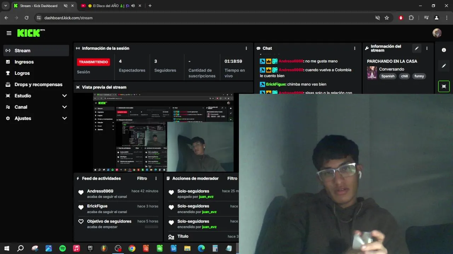Click the chill stream tag
The height and width of the screenshot is (254, 453).
coord(405,76)
